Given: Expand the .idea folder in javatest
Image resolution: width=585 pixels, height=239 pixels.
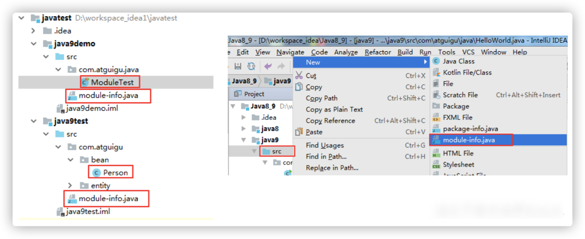Looking at the screenshot, I should (x=33, y=31).
